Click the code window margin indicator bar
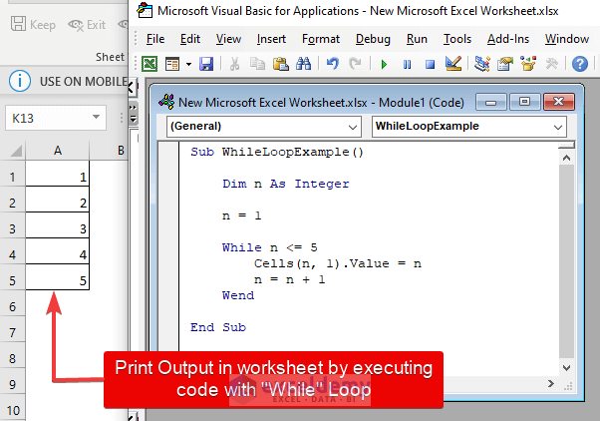This screenshot has height=421, width=600. coord(168,245)
